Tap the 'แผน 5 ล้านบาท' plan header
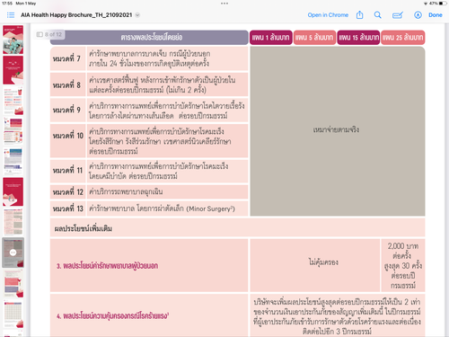 pos(314,38)
